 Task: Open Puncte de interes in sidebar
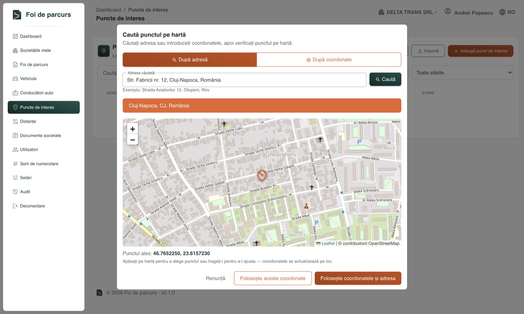tap(44, 107)
